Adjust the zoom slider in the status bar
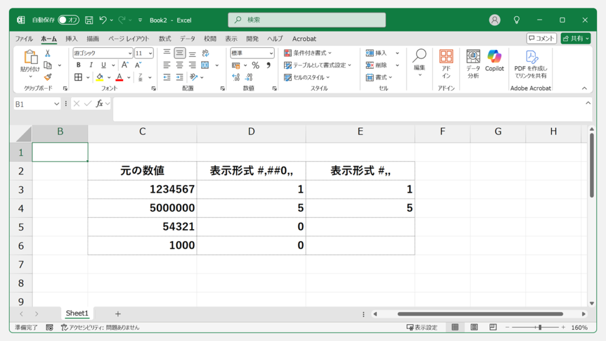The image size is (606, 341). 539,326
